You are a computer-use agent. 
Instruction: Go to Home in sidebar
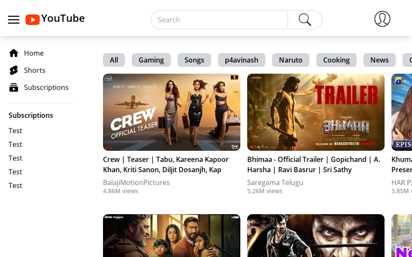pyautogui.click(x=34, y=53)
